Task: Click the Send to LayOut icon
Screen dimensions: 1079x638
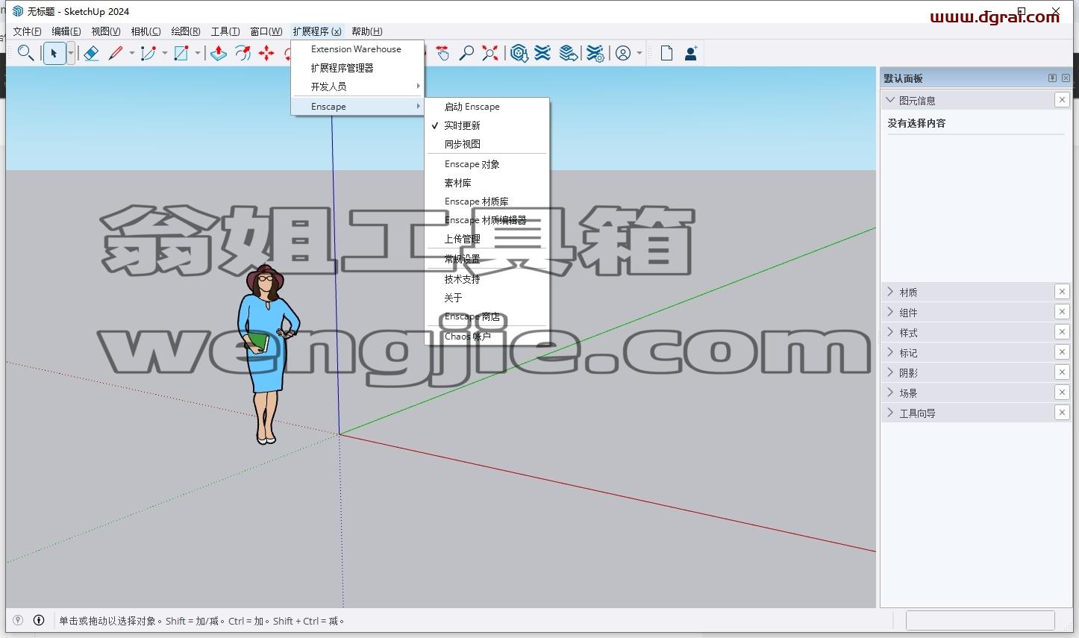Action: [x=569, y=53]
